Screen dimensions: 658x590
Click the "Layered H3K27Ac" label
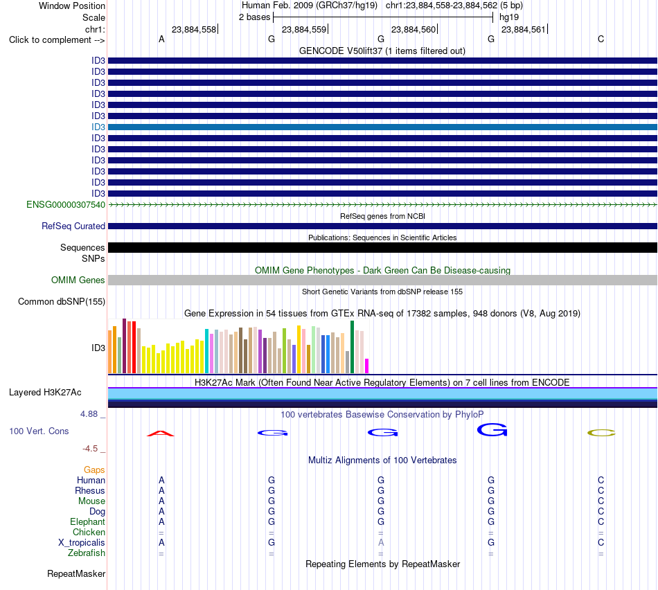click(x=45, y=393)
